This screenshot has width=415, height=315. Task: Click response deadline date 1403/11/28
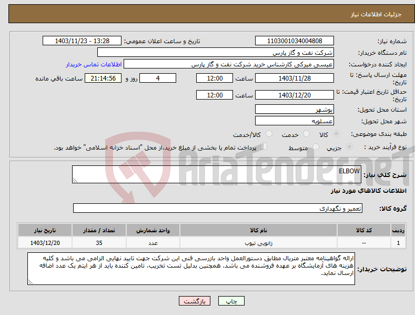tap(295, 78)
